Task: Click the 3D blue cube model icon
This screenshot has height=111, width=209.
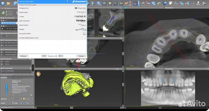Action: coord(154,3)
